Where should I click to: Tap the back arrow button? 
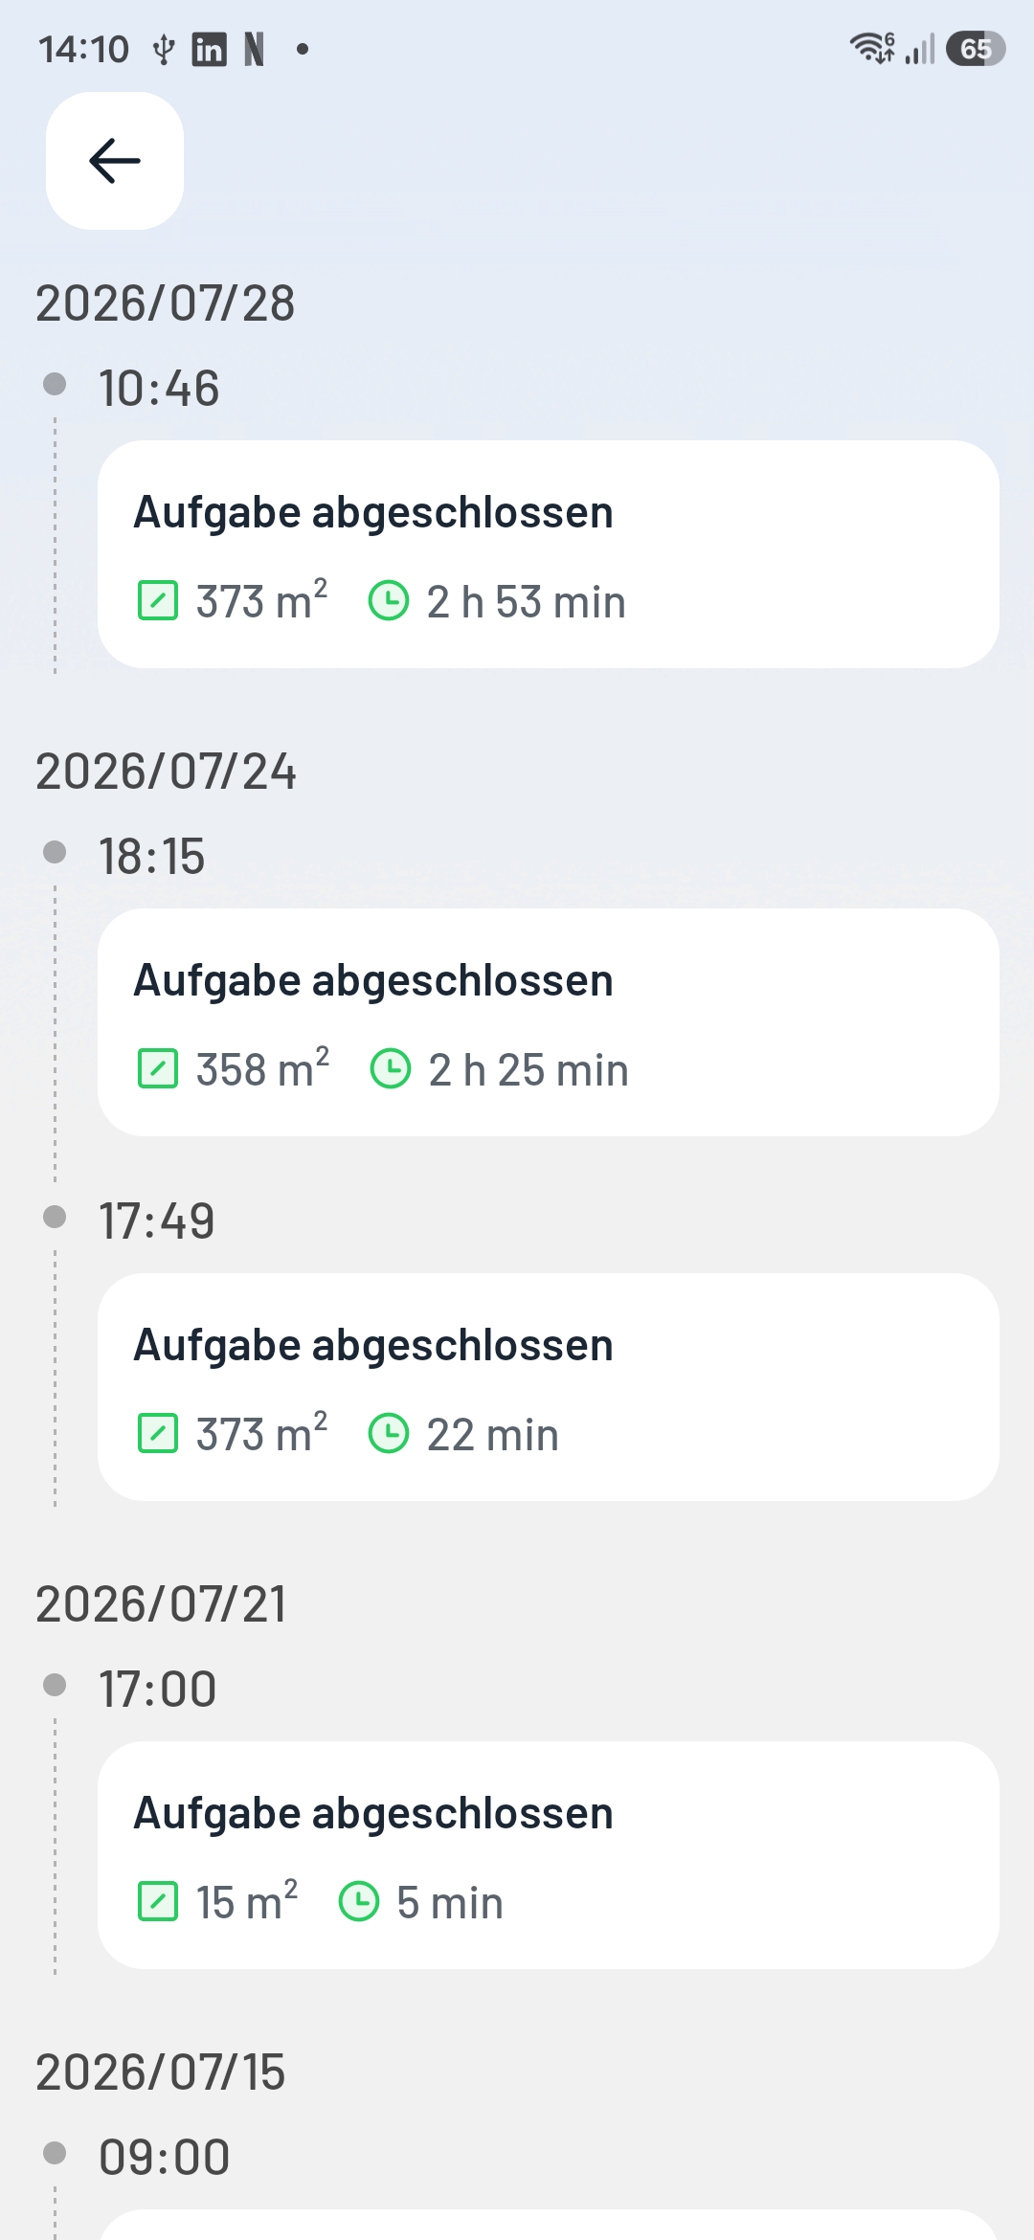point(115,161)
